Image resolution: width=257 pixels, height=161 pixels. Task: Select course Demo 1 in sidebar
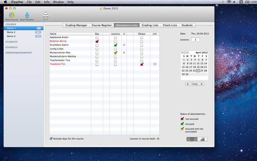(23, 28)
